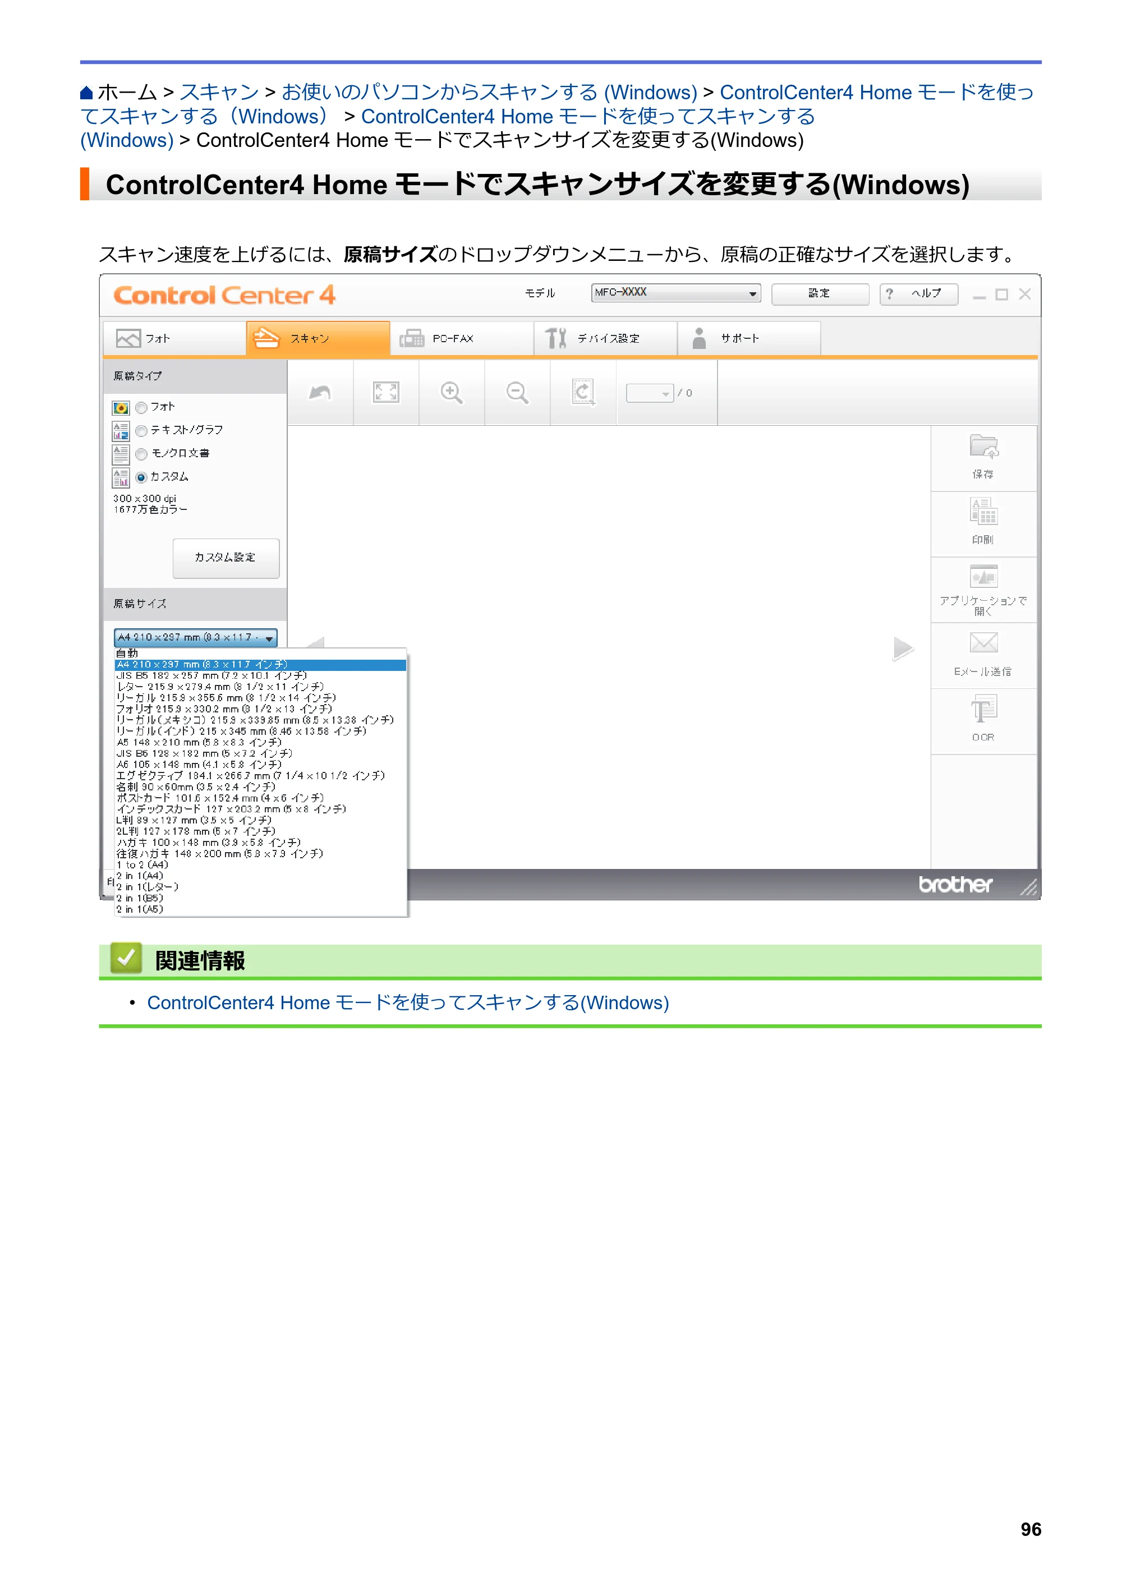Choose 名刺 90 x 60mm option
The height and width of the screenshot is (1587, 1122).
point(261,786)
